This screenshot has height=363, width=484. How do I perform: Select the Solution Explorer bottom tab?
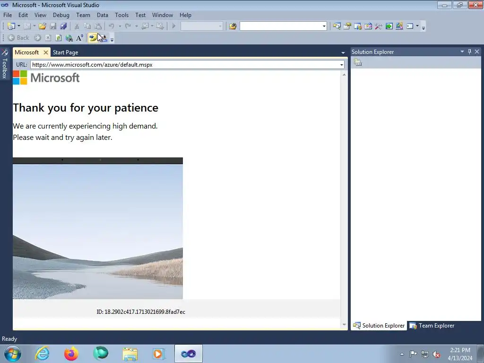point(379,326)
